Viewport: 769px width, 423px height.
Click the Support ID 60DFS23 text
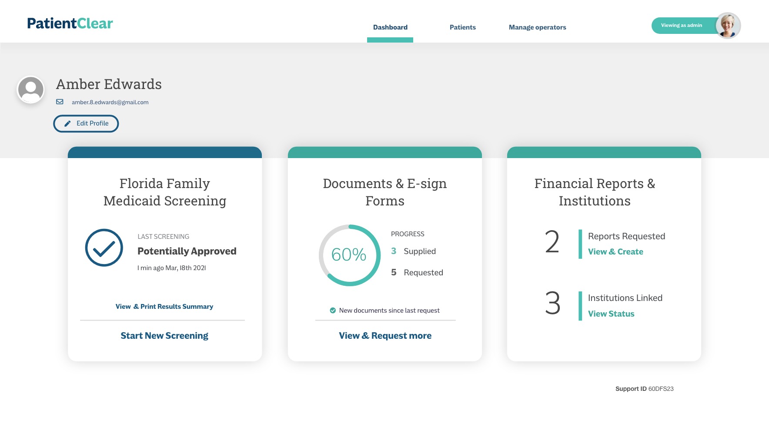(x=644, y=389)
